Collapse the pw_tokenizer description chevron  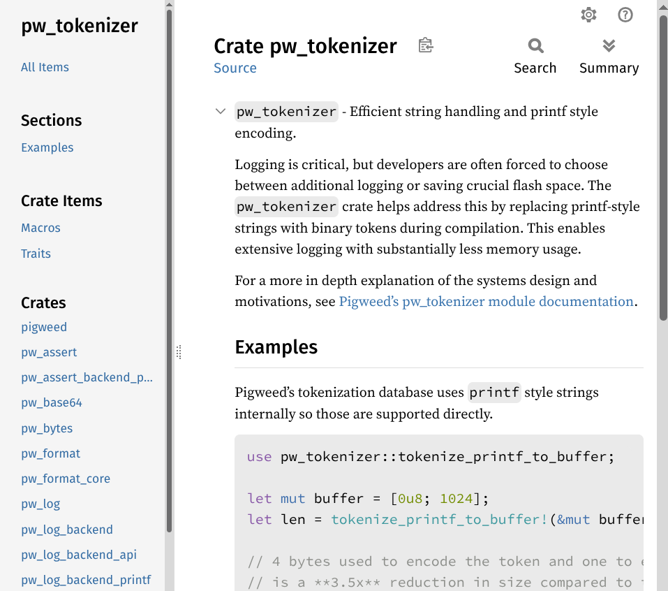(x=221, y=112)
